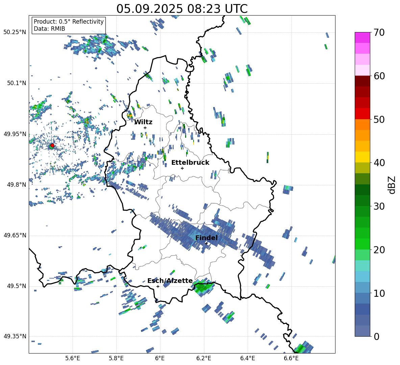This screenshot has height=365, width=400.
Task: Click the Findel station cross marker
Action: coord(206,243)
